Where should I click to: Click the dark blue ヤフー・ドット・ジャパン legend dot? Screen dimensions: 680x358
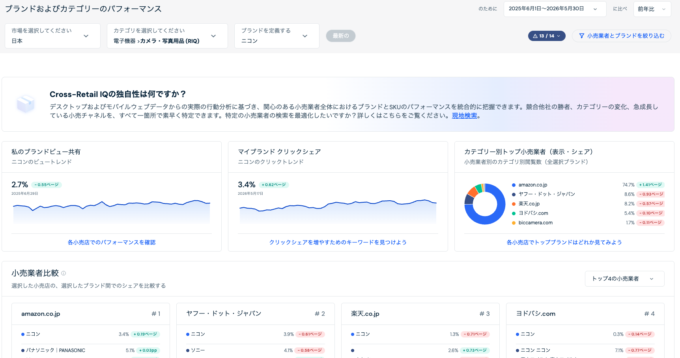pyautogui.click(x=514, y=194)
